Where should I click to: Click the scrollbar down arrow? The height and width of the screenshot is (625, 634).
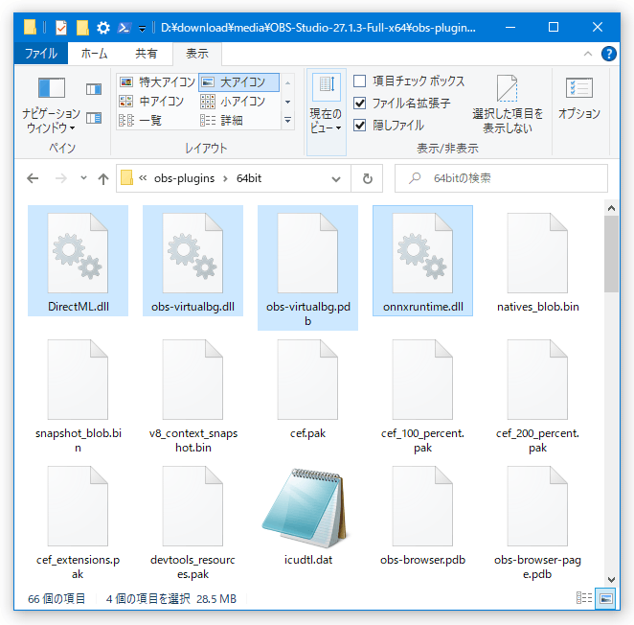611,580
